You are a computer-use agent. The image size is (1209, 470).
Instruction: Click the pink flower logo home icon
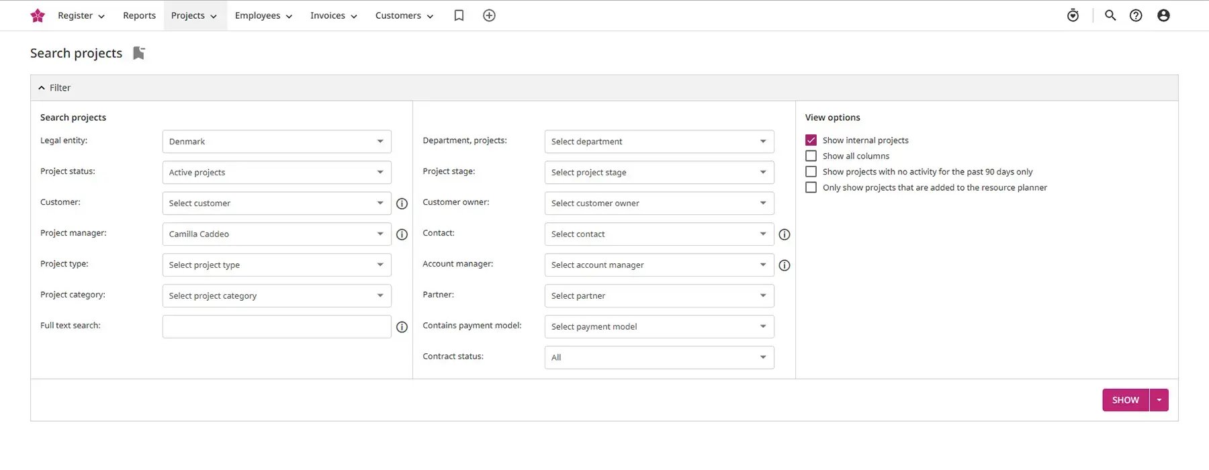pos(38,15)
